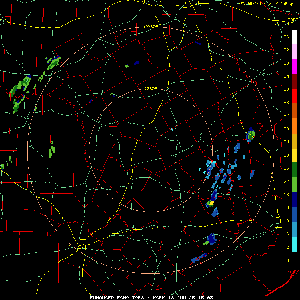Click the magenta radar site dot
Screen dimensions: 300x300
point(150,148)
